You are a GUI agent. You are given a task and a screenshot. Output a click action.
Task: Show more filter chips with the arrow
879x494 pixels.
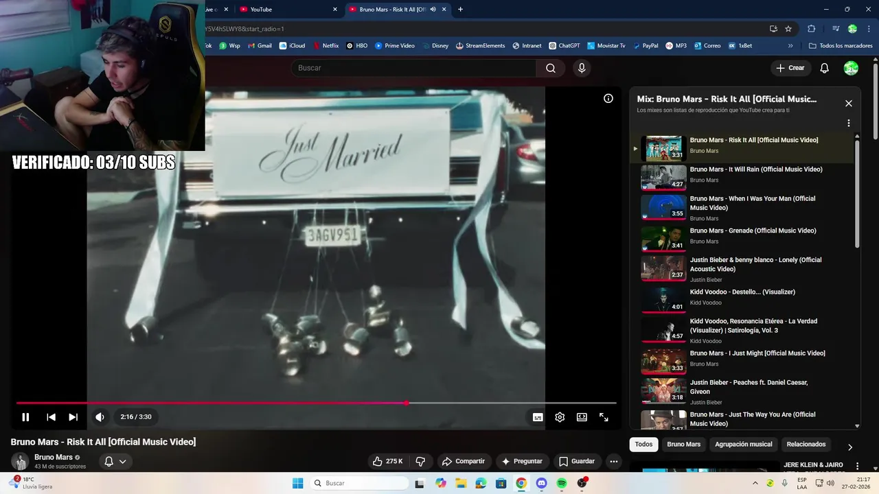[x=849, y=447]
